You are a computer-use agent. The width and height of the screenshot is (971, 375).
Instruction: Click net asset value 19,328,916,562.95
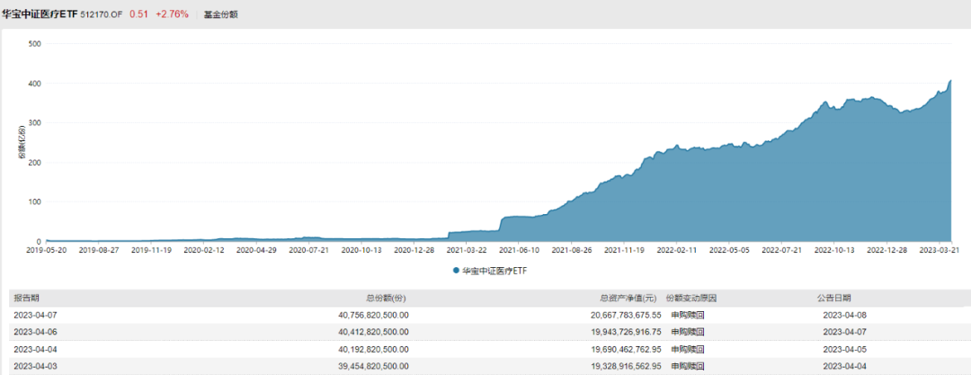click(x=612, y=366)
